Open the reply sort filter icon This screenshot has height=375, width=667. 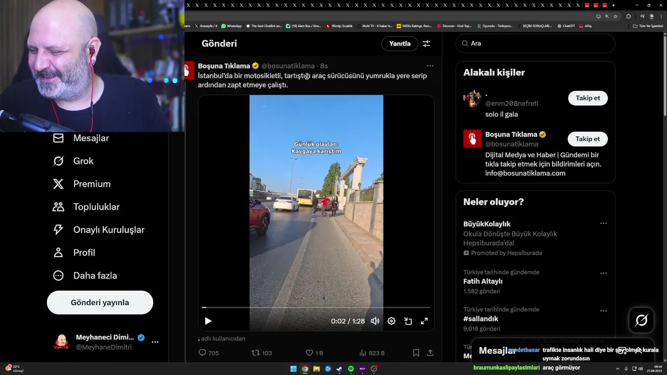(426, 44)
